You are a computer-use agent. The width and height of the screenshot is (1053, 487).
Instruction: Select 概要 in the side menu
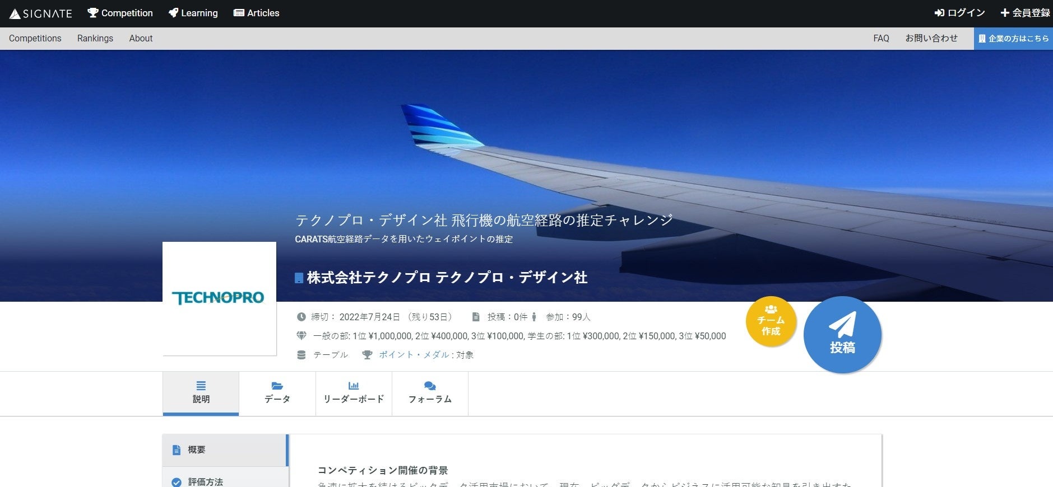pos(225,450)
